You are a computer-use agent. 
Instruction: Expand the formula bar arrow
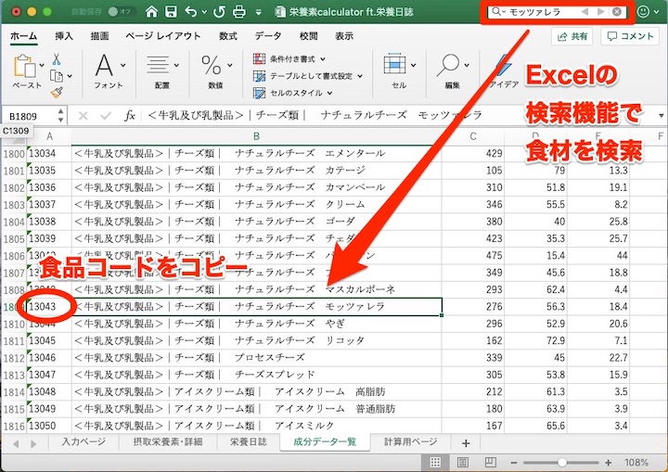click(x=661, y=115)
